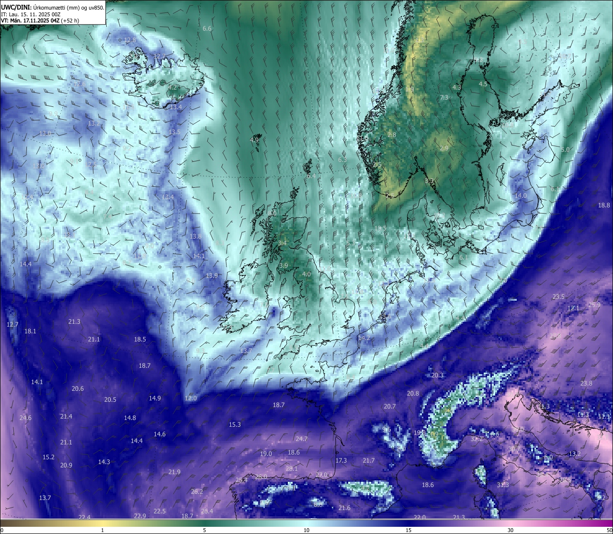Click the 13.9 value west of Ireland
Image resolution: width=613 pixels, height=534 pixels.
[x=212, y=275]
